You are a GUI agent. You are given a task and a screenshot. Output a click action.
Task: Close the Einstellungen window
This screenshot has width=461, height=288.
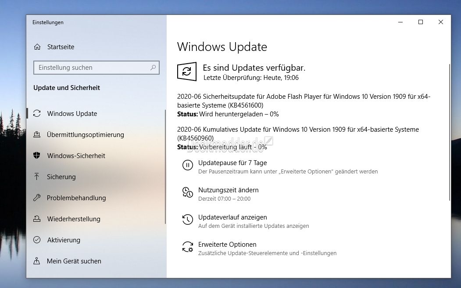441,22
